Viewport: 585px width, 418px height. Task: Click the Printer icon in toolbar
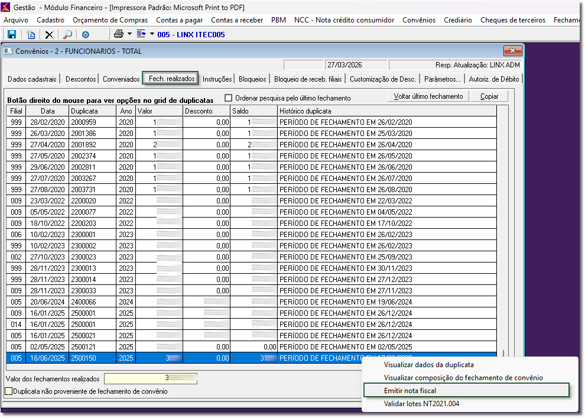[x=118, y=34]
